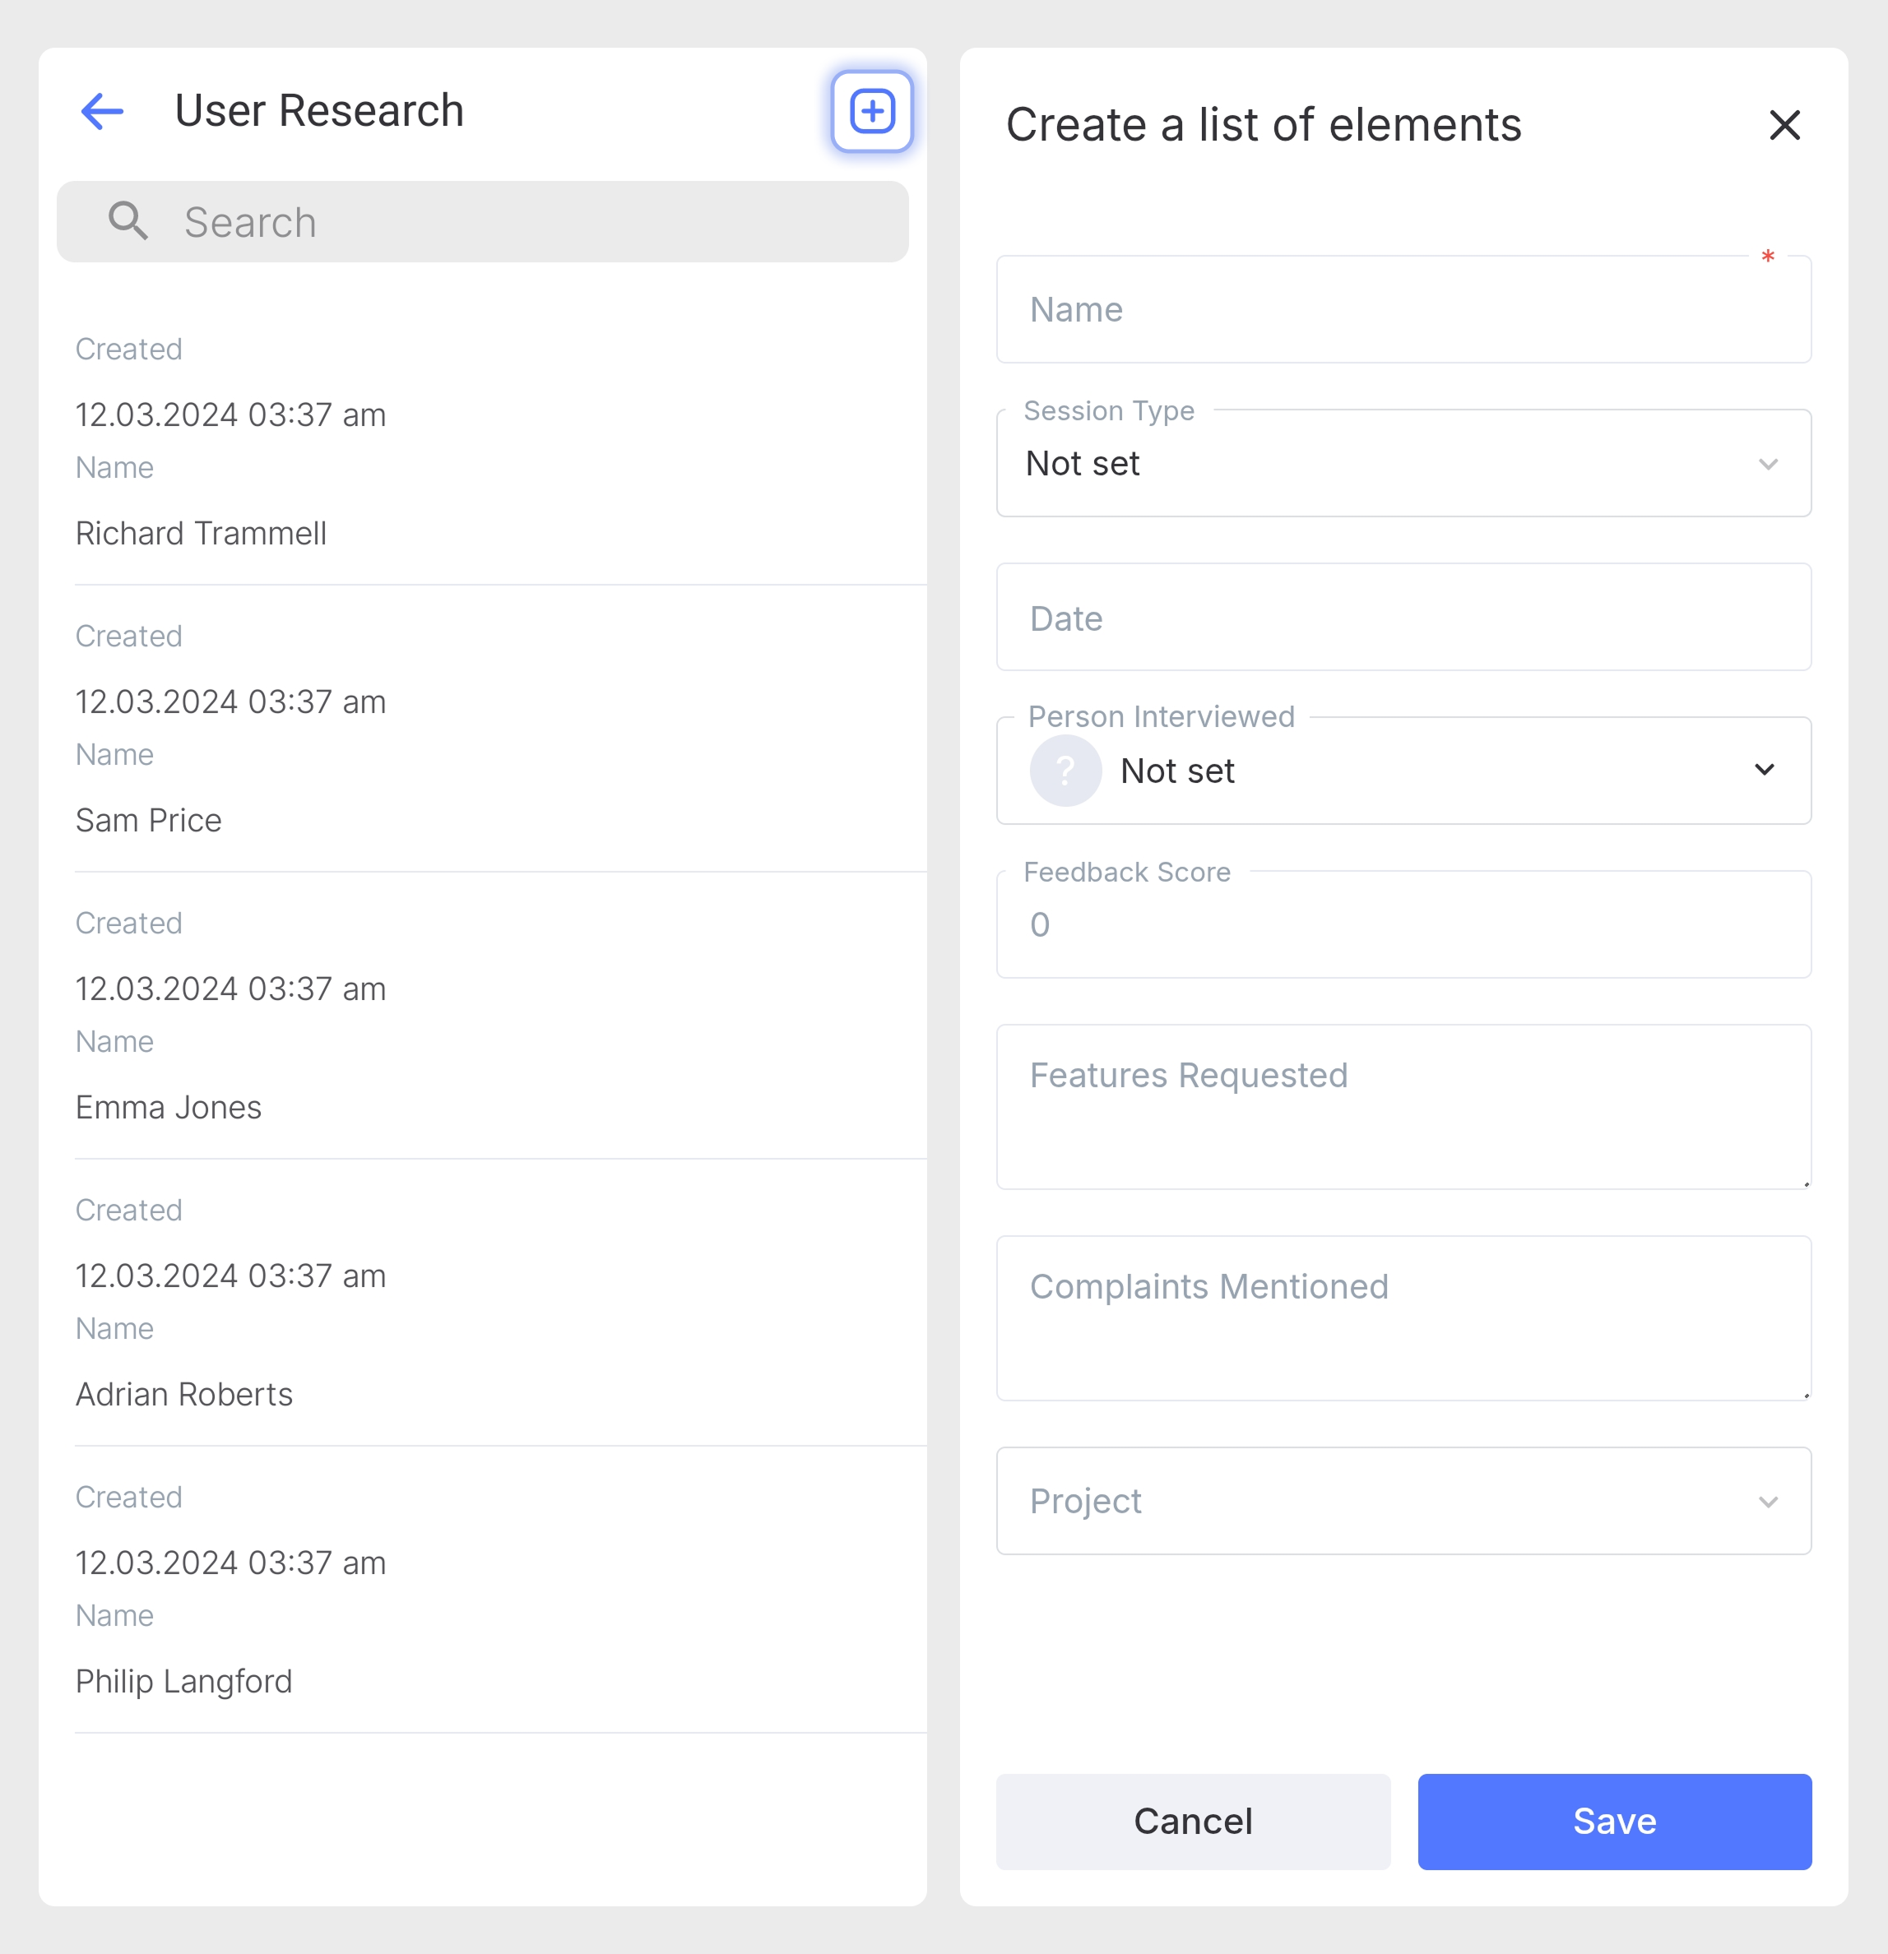Click the back arrow icon
The height and width of the screenshot is (1954, 1888).
pos(102,111)
